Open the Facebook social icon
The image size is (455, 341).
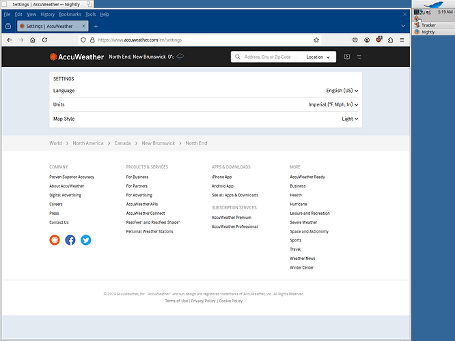pyautogui.click(x=70, y=240)
